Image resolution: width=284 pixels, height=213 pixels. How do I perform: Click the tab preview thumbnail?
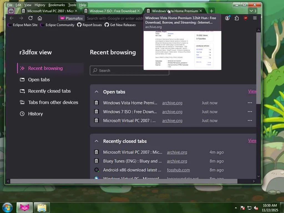[x=182, y=50]
